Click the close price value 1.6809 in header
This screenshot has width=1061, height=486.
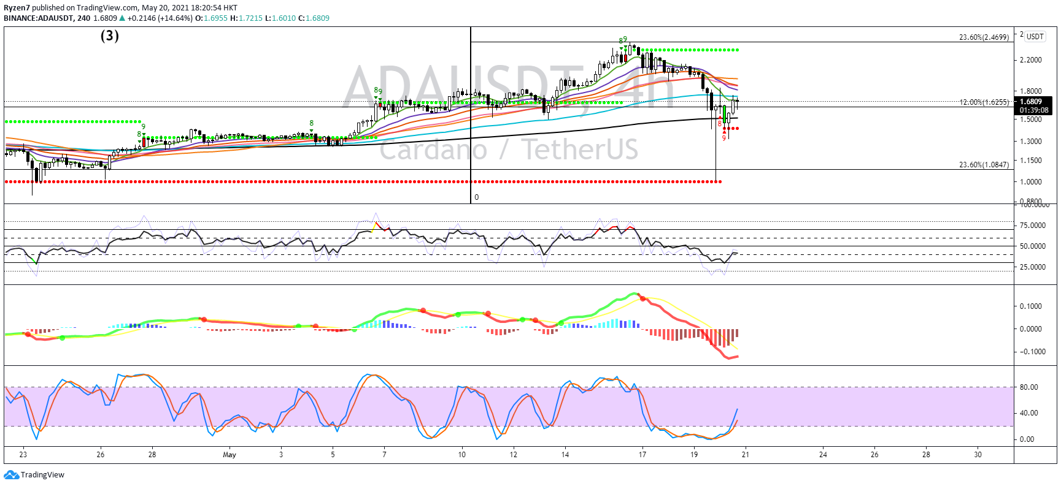(x=317, y=18)
